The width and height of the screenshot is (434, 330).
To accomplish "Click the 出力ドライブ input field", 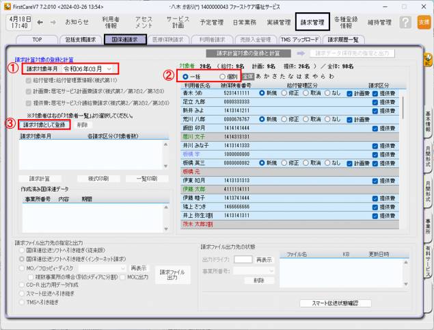I will click(x=243, y=260).
